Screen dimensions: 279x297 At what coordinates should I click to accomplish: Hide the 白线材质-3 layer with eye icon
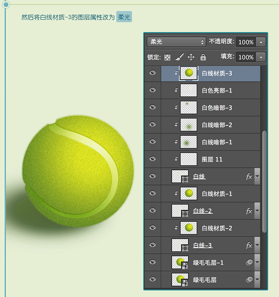[152, 73]
